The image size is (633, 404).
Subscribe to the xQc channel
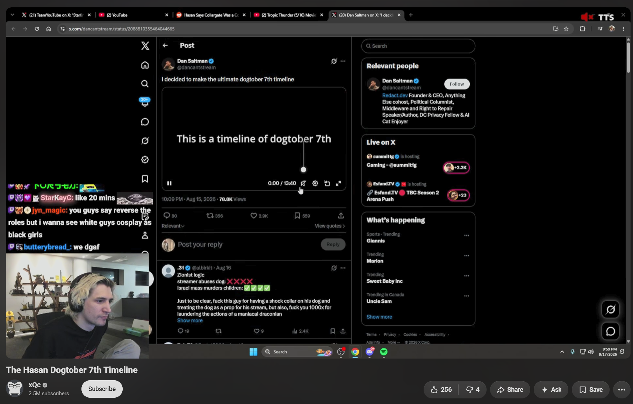tap(102, 389)
